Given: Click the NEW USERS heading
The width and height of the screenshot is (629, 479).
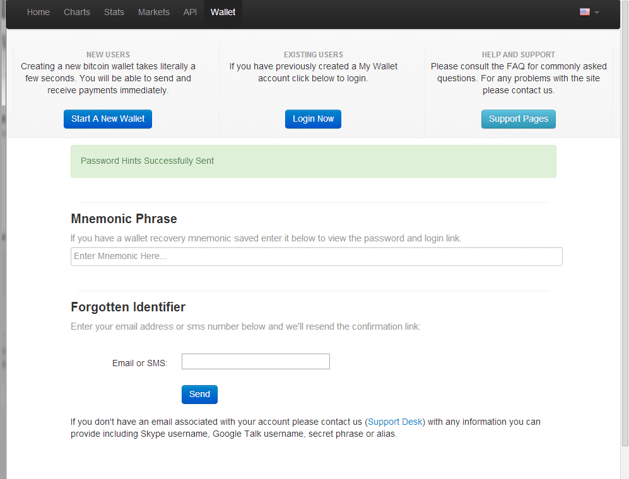Looking at the screenshot, I should 109,54.
